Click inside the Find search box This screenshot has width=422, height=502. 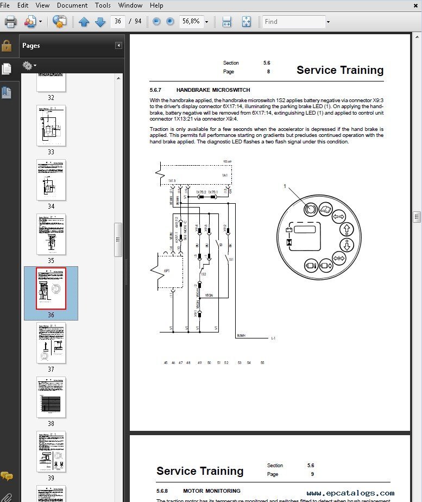pyautogui.click(x=294, y=21)
